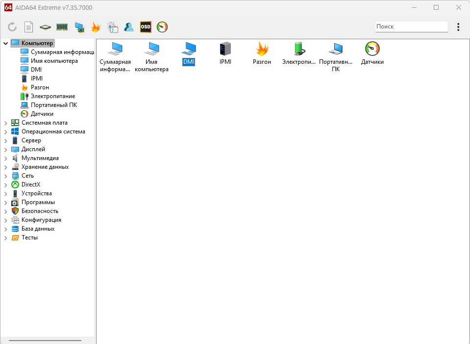Viewport: 470px width, 344px height.
Task: Expand the Сеть node
Action: coord(6,176)
